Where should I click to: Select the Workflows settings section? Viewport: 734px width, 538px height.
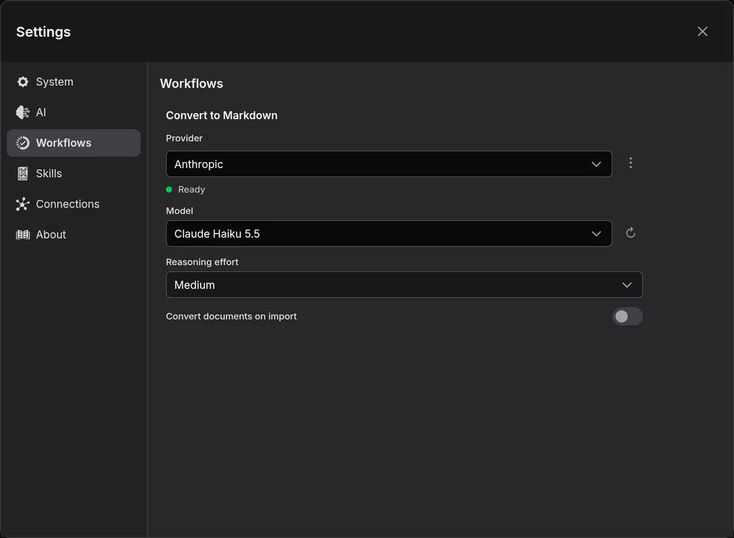click(x=73, y=143)
